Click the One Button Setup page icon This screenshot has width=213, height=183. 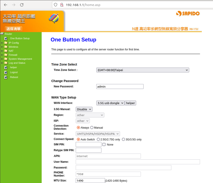[6, 39]
